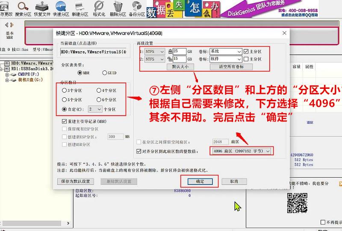Screen dimensions: 342x231
Task: Choose the 4 partitions (4个分区) option
Action: (x=99, y=91)
